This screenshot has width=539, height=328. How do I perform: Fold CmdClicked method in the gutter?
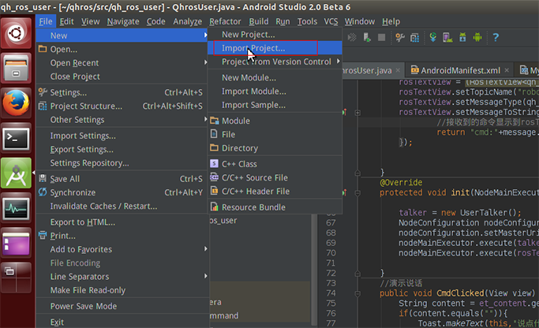tap(357, 293)
